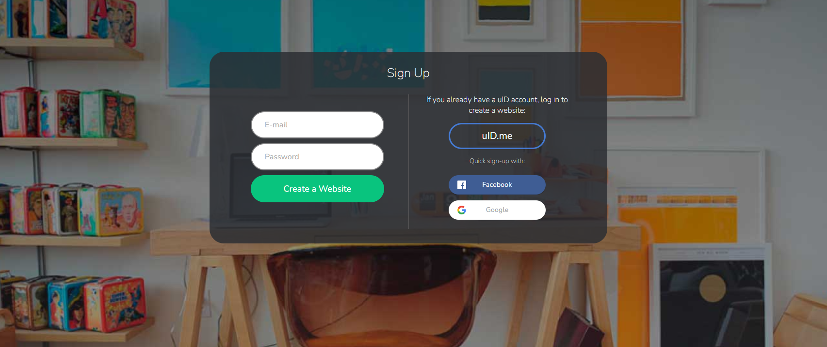Click the lunchboxes on the bottom-left shelf
The height and width of the screenshot is (347, 827).
coord(73,302)
